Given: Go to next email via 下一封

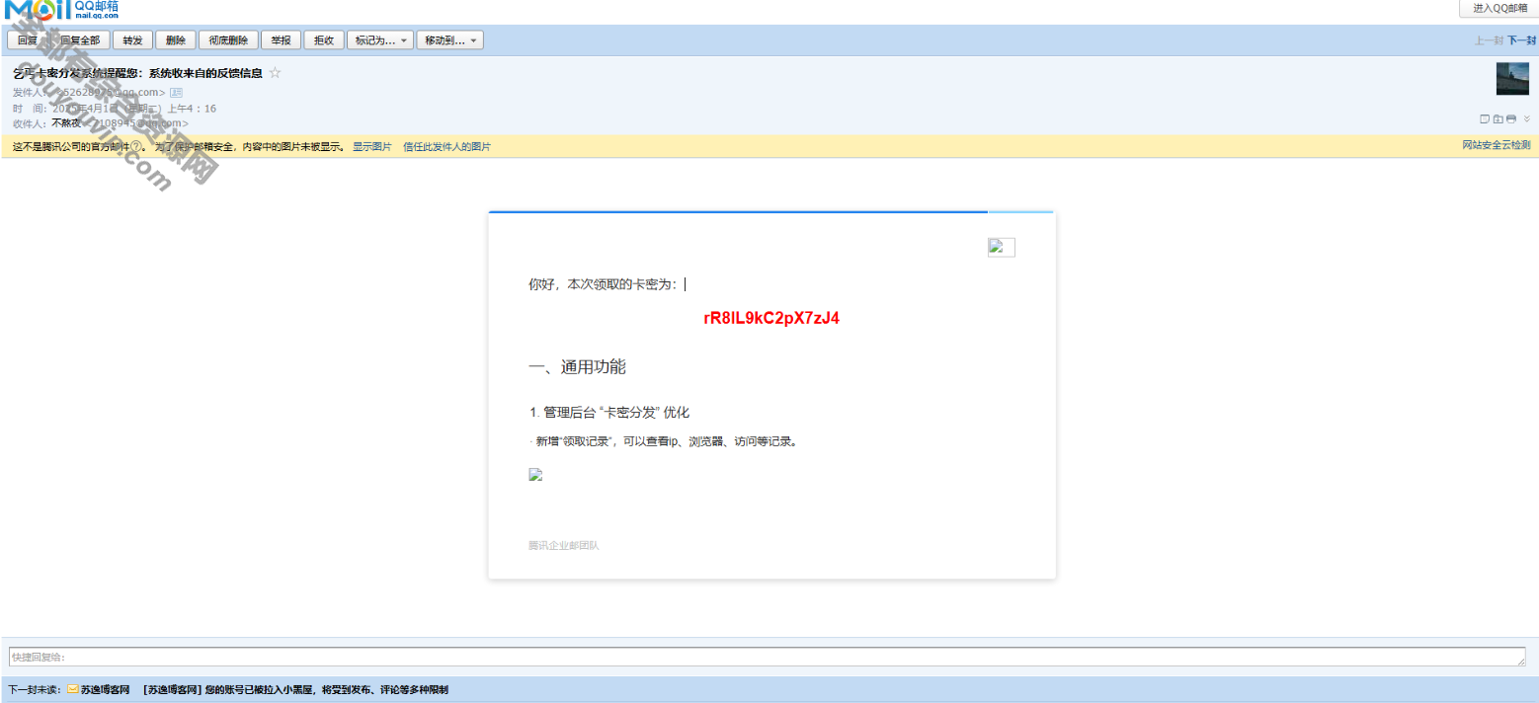Looking at the screenshot, I should (x=1521, y=40).
